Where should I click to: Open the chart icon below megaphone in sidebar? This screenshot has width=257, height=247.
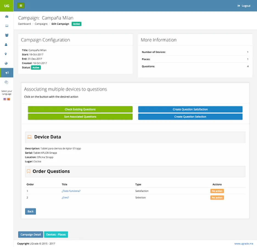[6, 82]
